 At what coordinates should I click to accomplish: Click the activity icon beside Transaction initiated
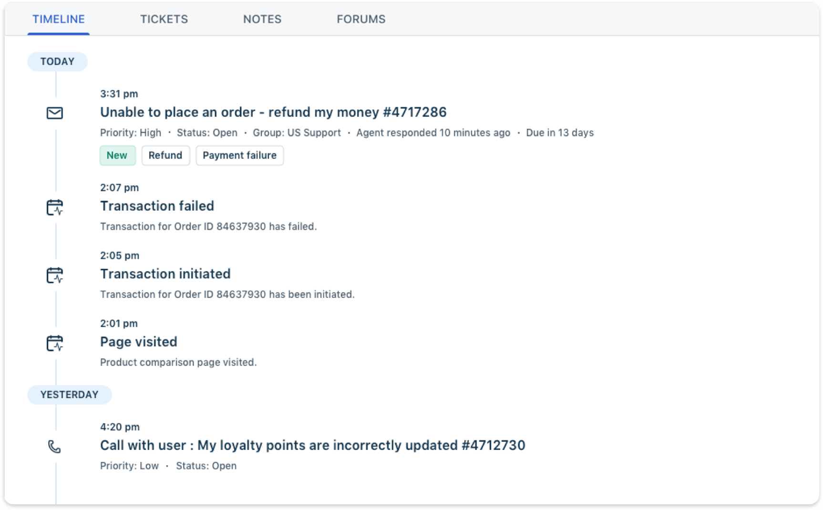click(x=55, y=275)
